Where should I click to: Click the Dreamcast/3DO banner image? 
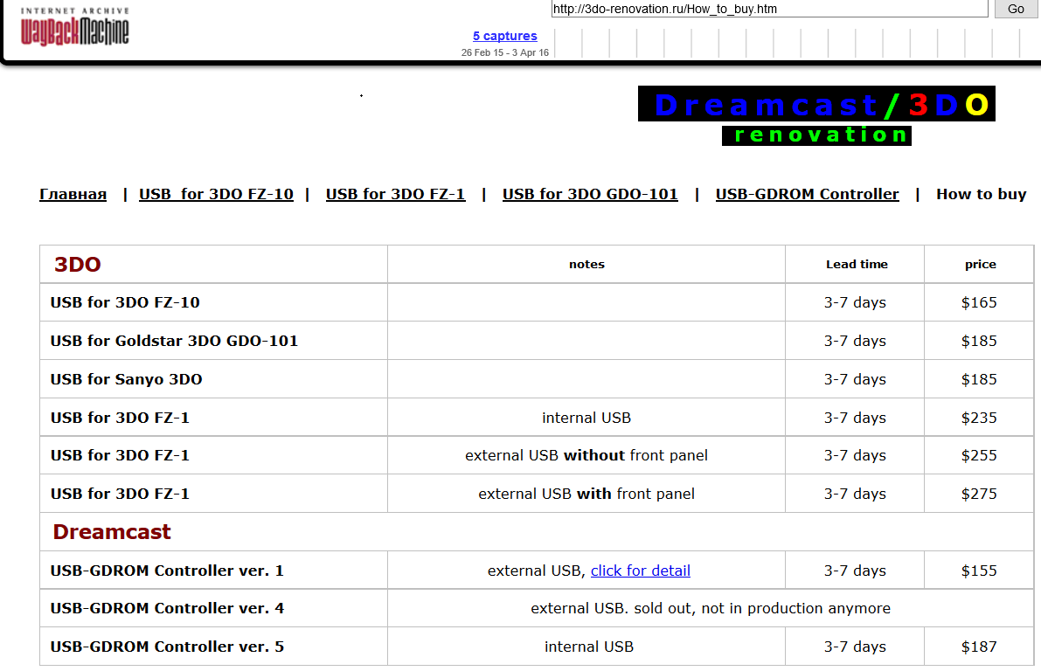coord(816,104)
